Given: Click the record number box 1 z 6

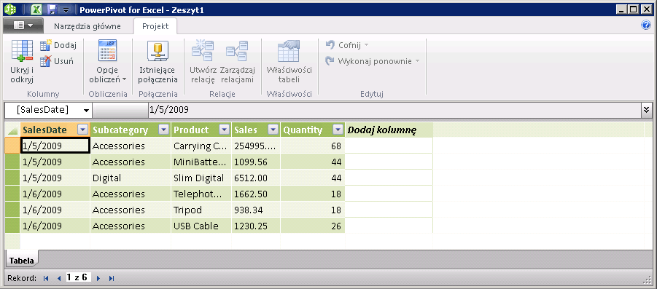Looking at the screenshot, I should (78, 277).
